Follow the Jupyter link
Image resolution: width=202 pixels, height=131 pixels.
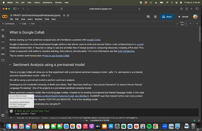pos(140,44)
